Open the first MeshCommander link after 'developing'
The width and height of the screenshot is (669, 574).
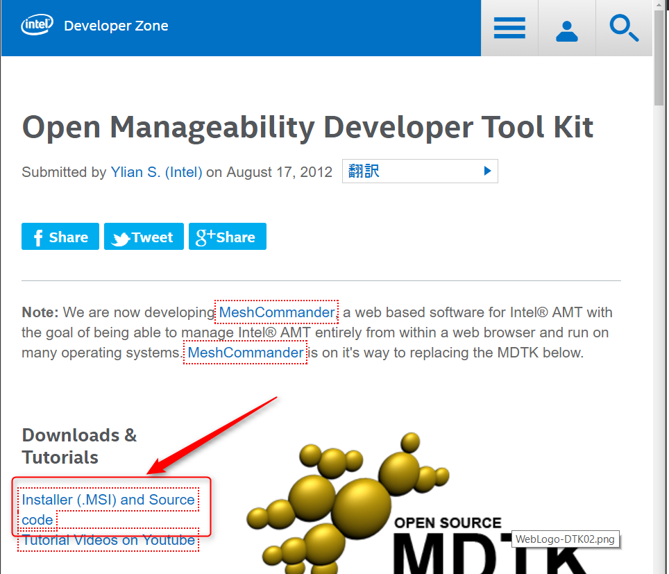[277, 312]
